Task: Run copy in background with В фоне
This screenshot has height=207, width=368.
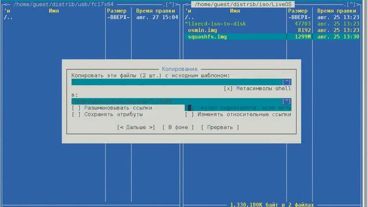Action: click(178, 127)
